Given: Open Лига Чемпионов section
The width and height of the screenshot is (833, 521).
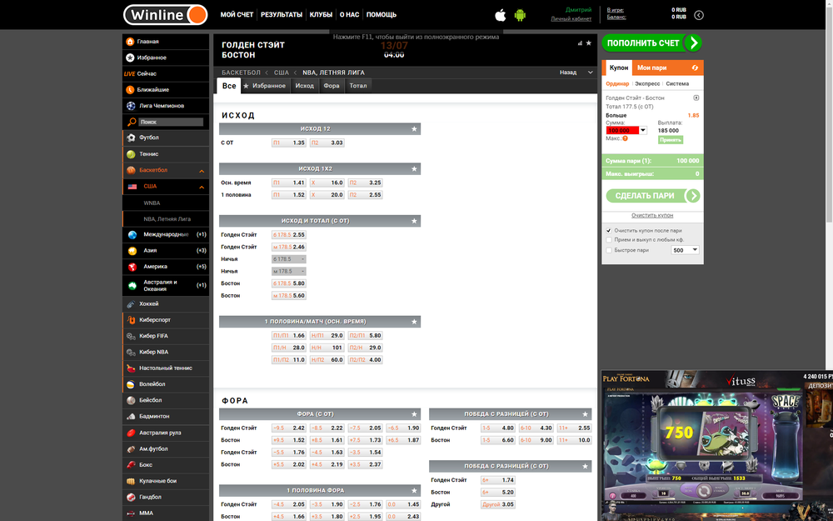Looking at the screenshot, I should 166,106.
